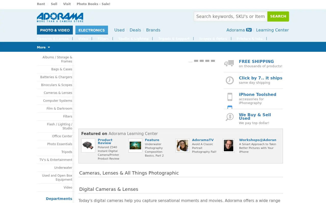This screenshot has width=326, height=203.
Task: Open the Polaroid Z340 review thumbnail
Action: tap(88, 145)
